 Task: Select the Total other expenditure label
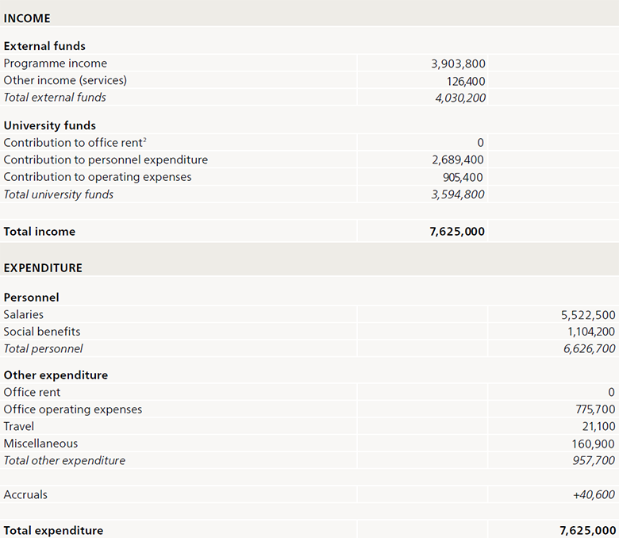tap(64, 461)
